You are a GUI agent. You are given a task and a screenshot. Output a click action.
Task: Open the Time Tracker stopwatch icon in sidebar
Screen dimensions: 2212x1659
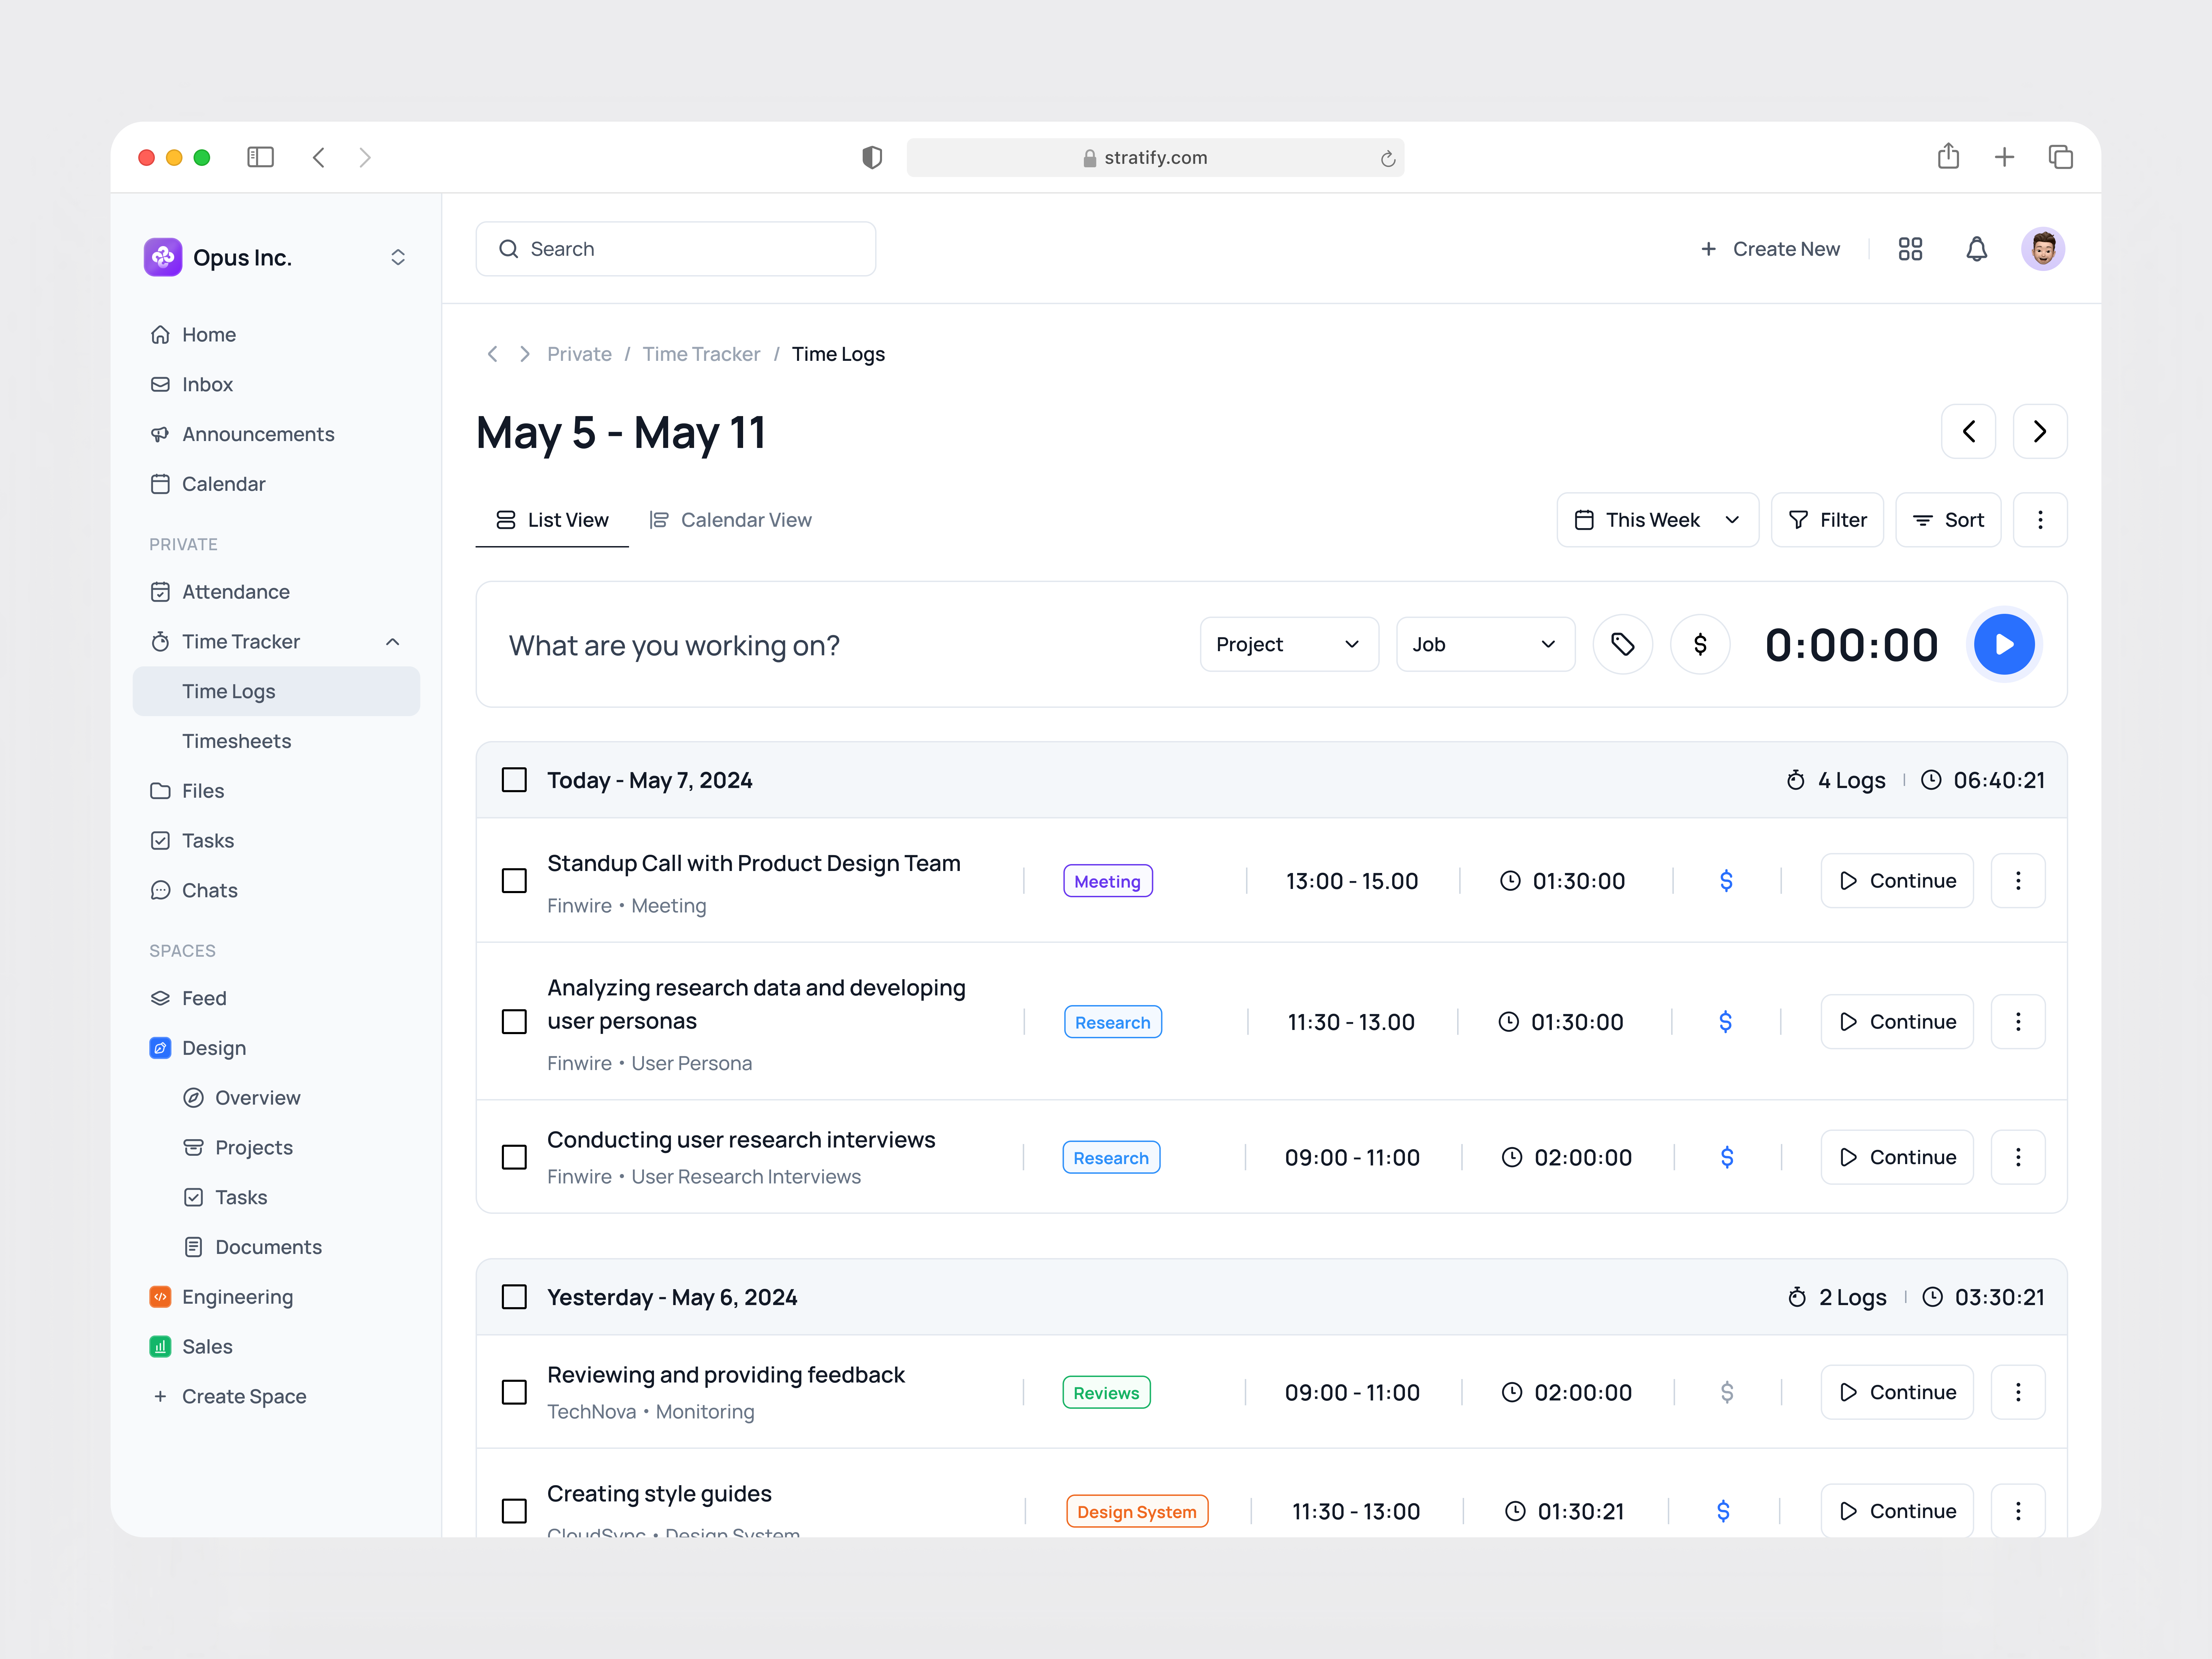[161, 641]
